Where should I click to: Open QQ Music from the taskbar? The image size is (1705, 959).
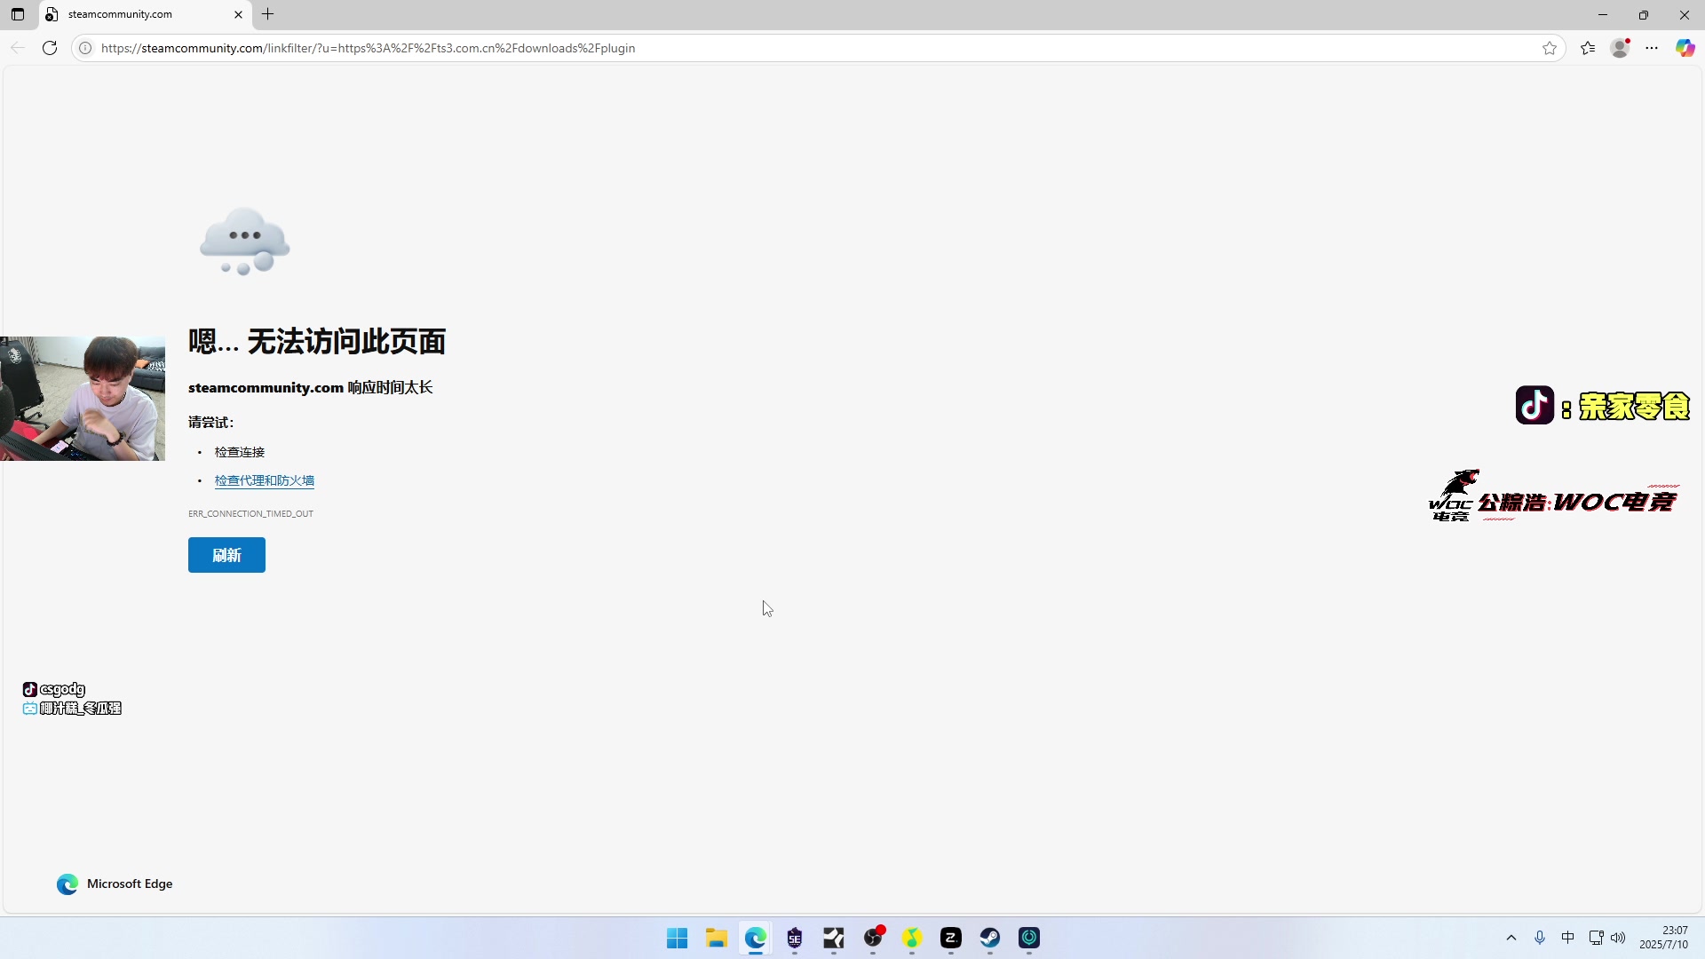point(912,938)
